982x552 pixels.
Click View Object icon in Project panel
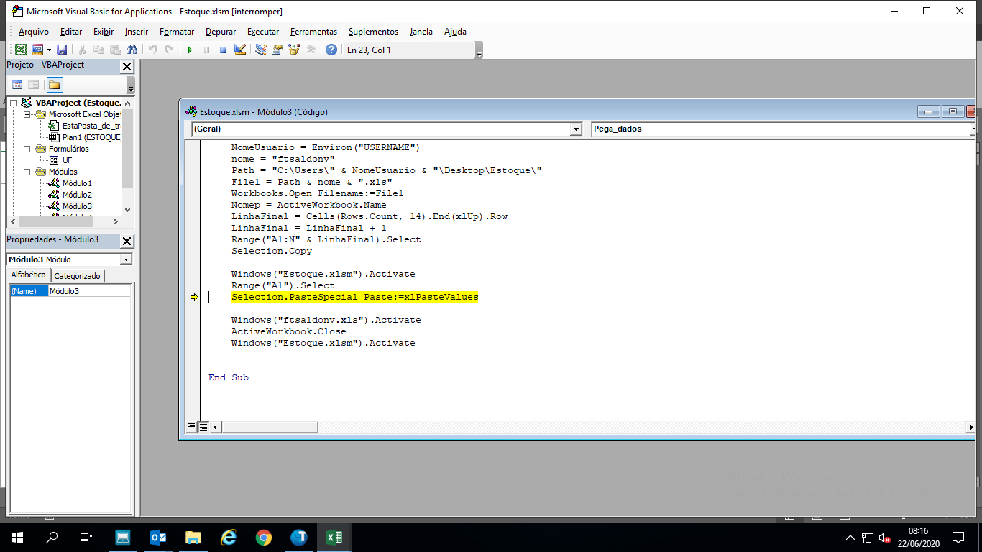[33, 85]
